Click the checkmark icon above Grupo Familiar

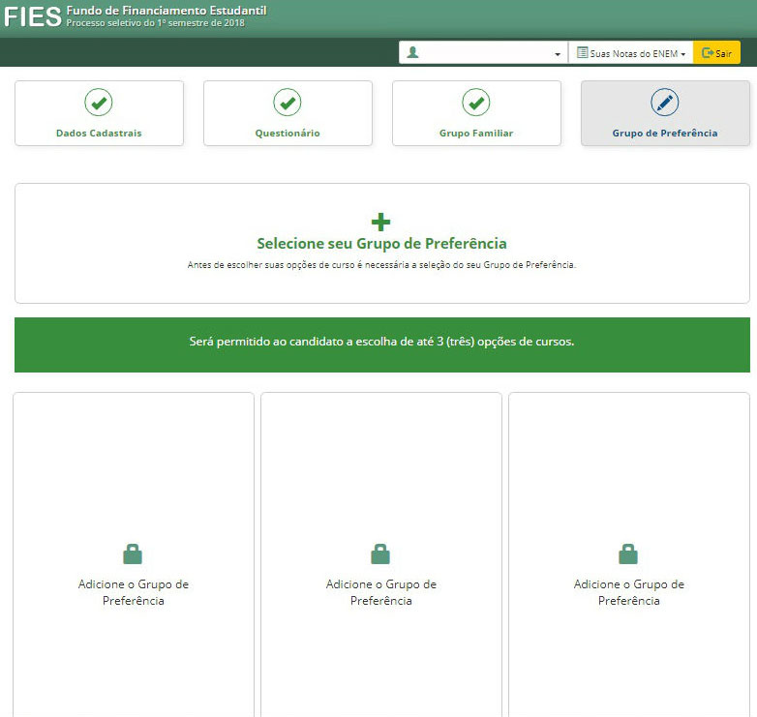click(x=476, y=103)
